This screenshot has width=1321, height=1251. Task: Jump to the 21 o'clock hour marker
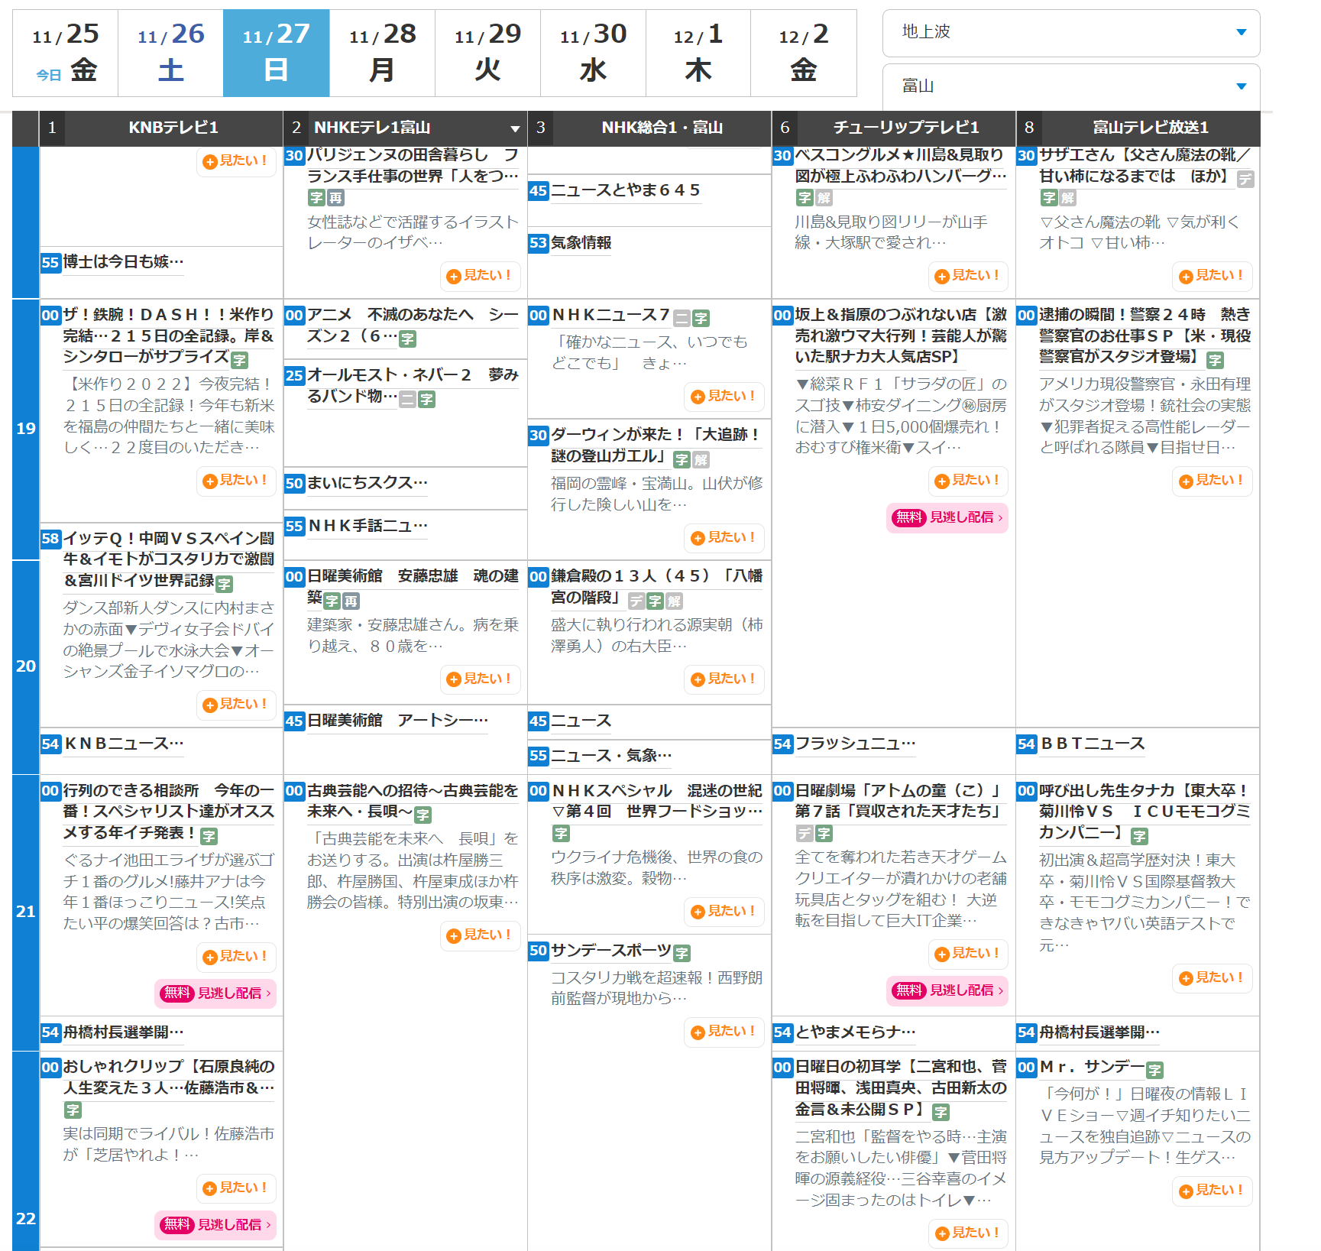tap(26, 912)
